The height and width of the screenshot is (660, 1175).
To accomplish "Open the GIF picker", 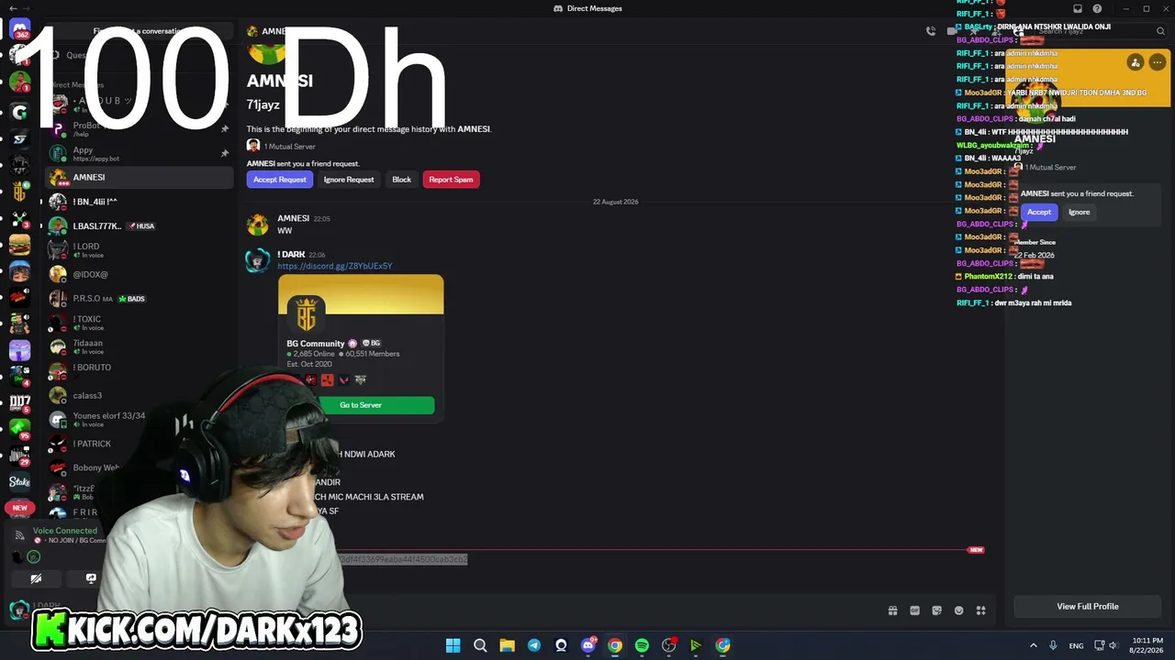I will (x=914, y=610).
